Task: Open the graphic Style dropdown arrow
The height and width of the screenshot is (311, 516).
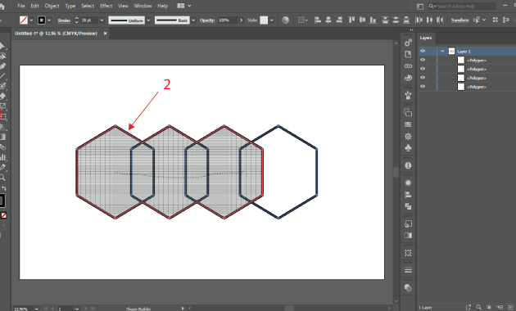Action: point(271,20)
